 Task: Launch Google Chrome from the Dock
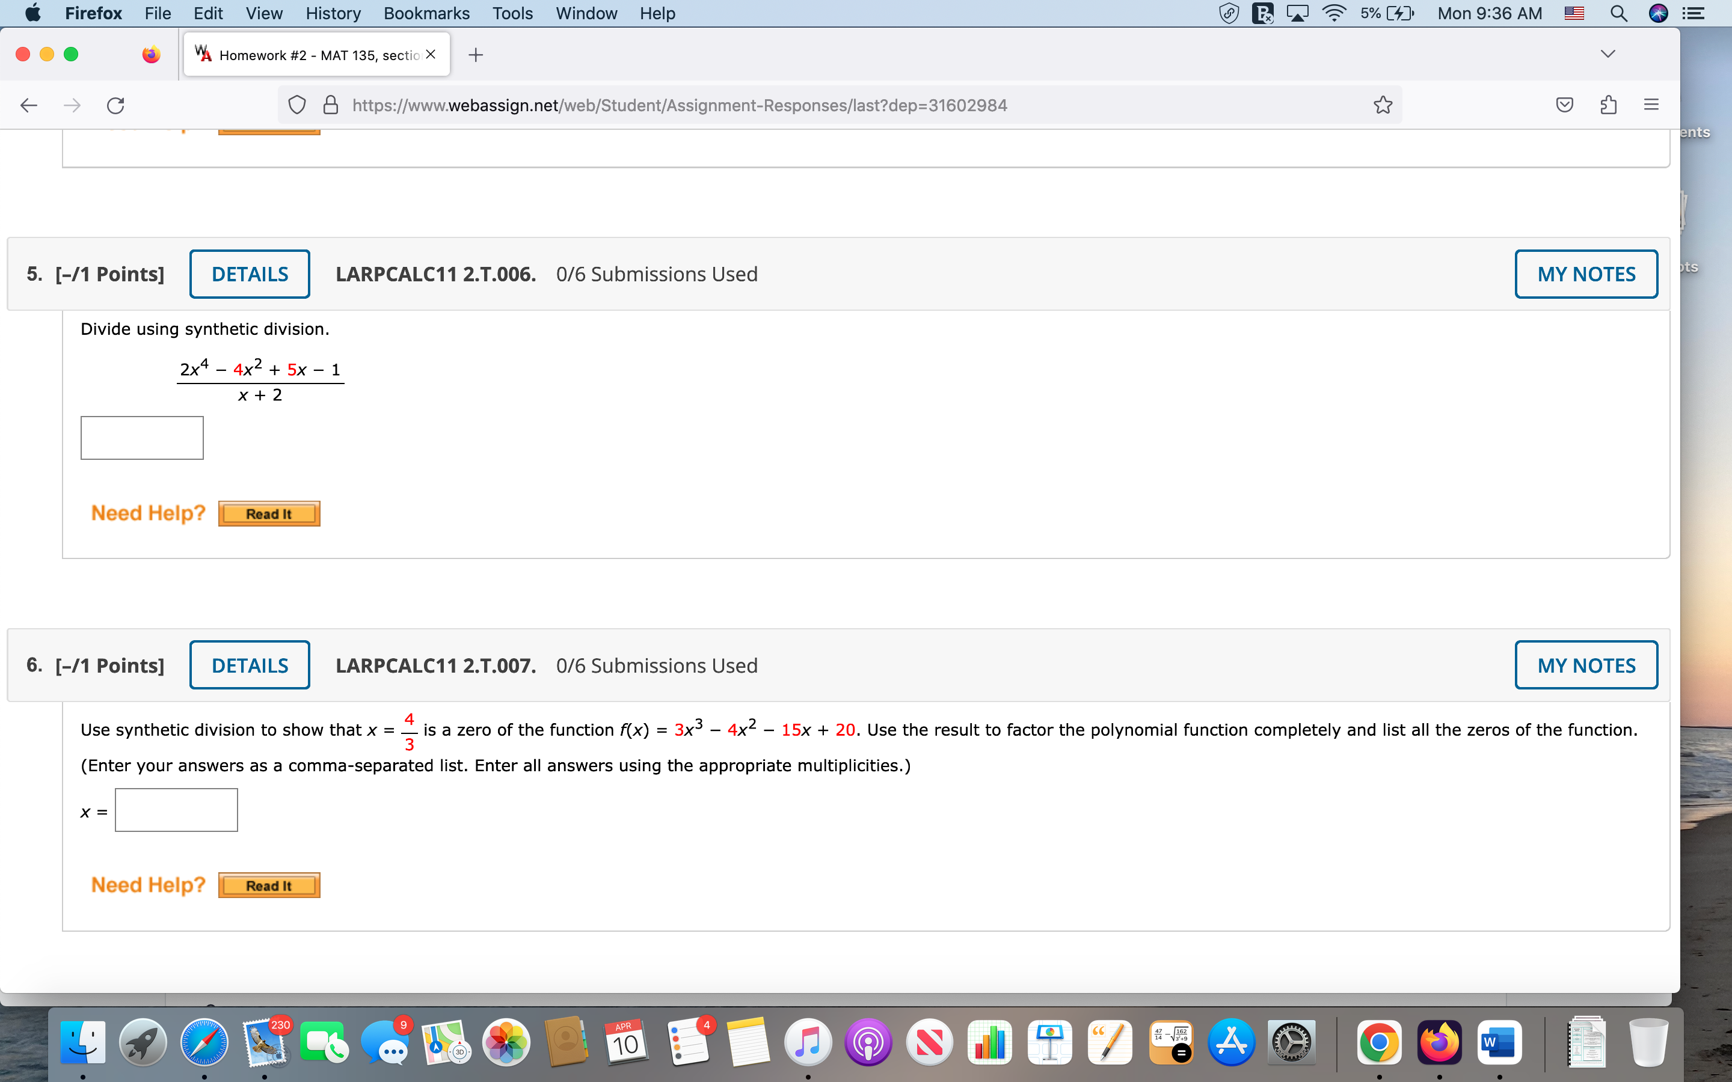click(x=1380, y=1043)
